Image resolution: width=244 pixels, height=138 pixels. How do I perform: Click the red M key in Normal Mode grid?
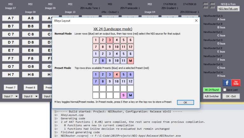(130, 60)
